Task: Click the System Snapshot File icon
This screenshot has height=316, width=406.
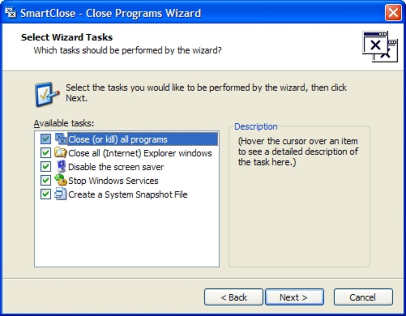Action: [x=60, y=194]
